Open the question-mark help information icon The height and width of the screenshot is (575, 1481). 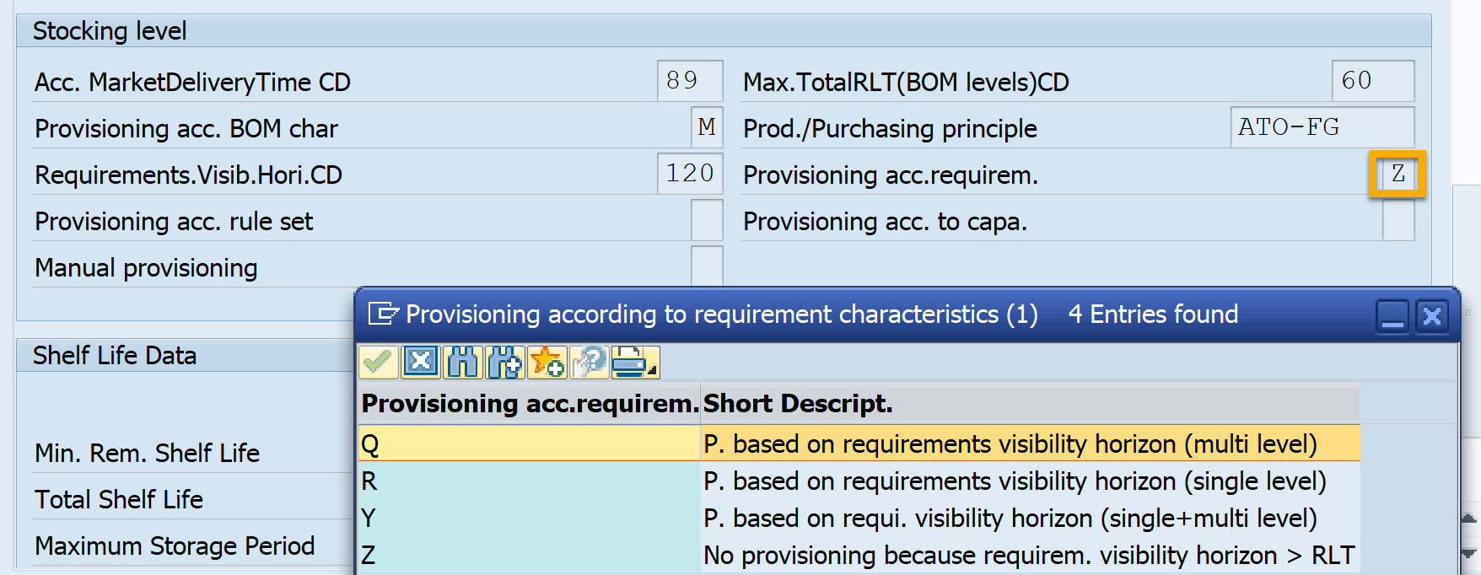(589, 363)
